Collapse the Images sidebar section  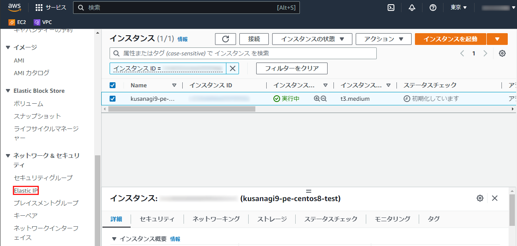point(8,47)
